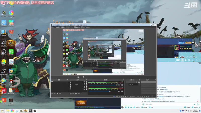
Task: Open the Windows Start button
Action: click(x=2, y=111)
